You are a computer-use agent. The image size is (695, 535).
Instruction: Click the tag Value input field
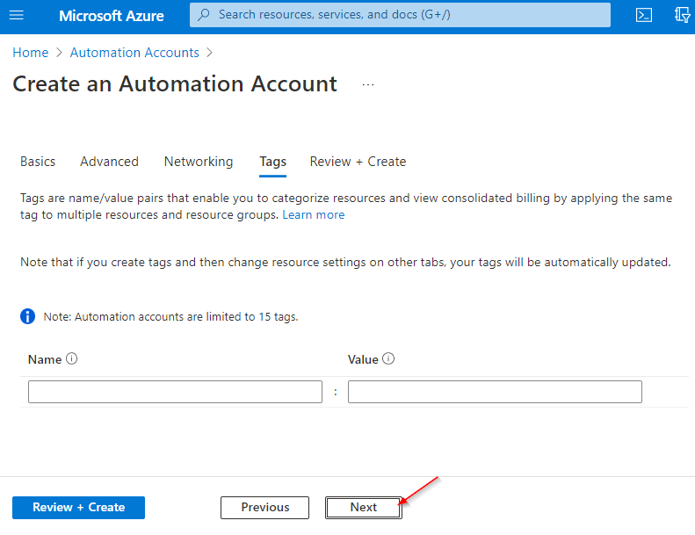pyautogui.click(x=495, y=392)
